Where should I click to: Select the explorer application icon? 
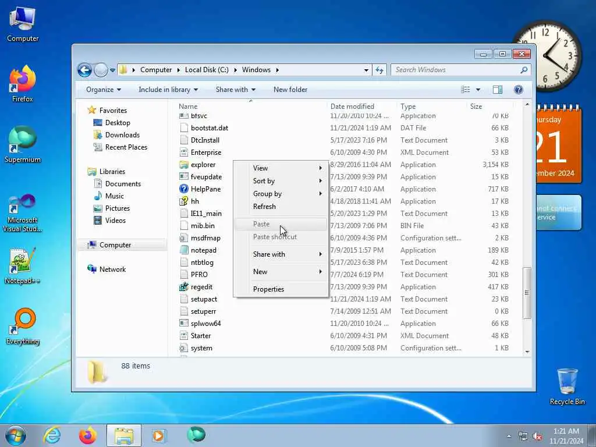(x=184, y=165)
